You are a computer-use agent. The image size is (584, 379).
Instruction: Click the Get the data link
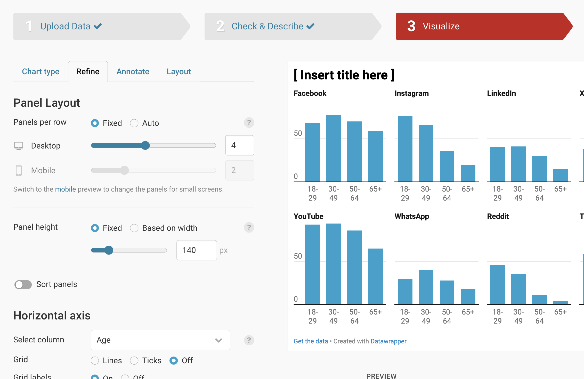tap(311, 341)
